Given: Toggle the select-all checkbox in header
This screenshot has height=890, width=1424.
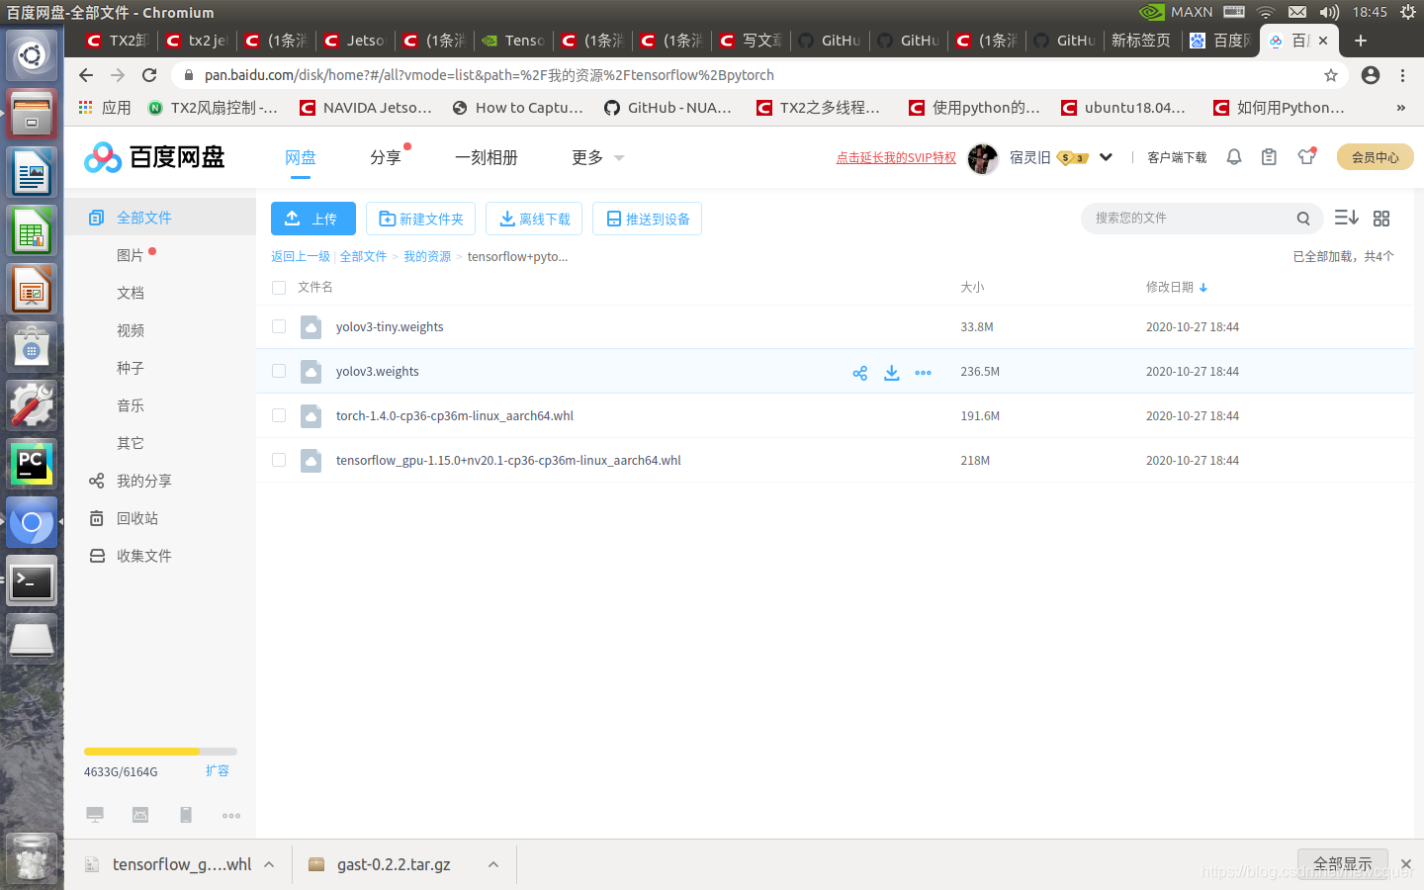Looking at the screenshot, I should (x=279, y=288).
